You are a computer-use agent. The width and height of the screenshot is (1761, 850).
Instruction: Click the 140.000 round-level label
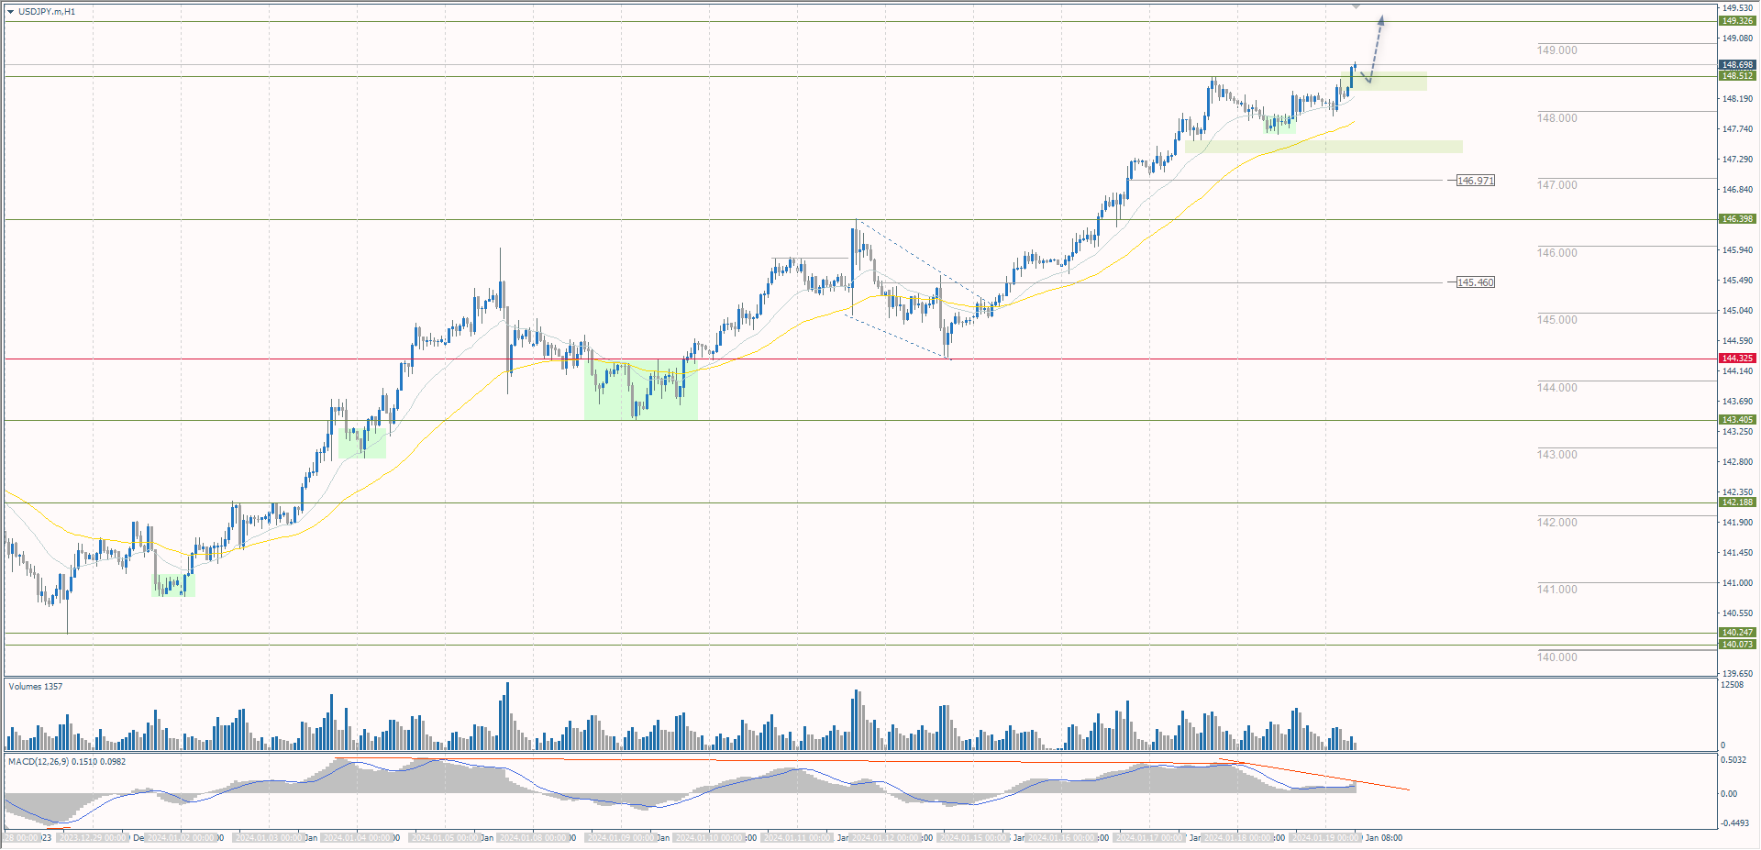click(x=1557, y=657)
